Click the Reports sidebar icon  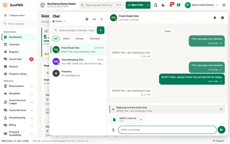[5, 67]
